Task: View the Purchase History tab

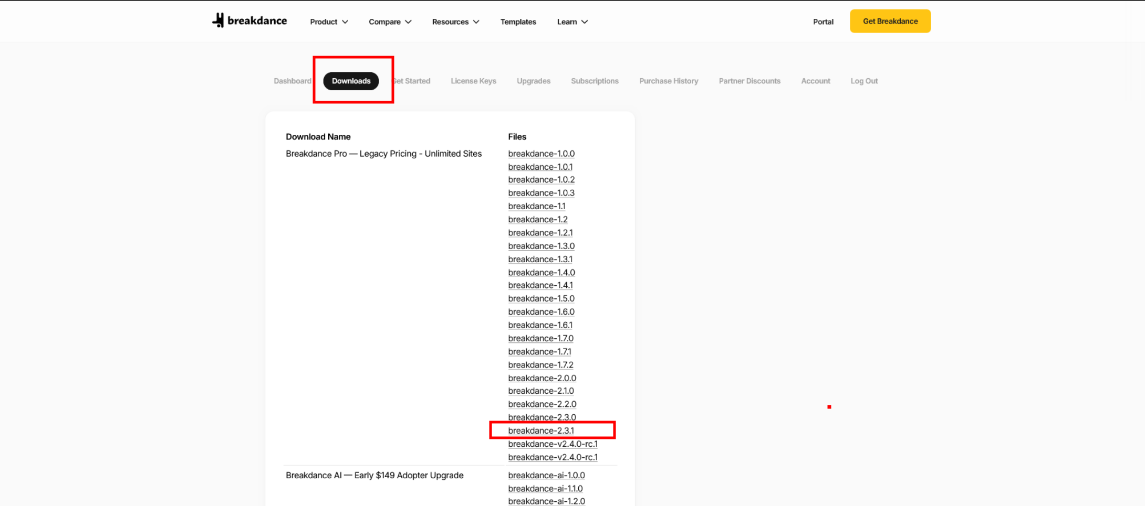Action: point(669,81)
